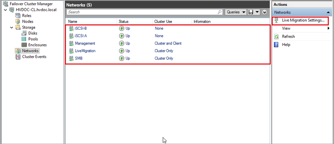This screenshot has height=144, width=334.
Task: Select Enclosures under Storage
Action: click(37, 45)
